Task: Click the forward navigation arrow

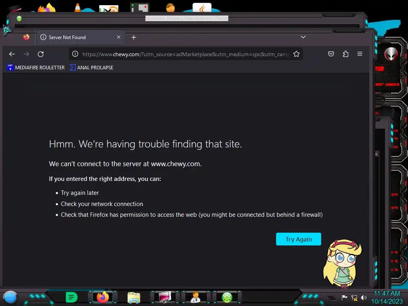Action: pyautogui.click(x=26, y=54)
